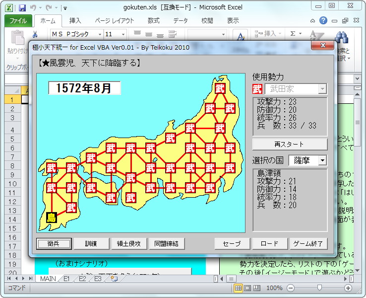Open the 薩摩 country selection dropdown

(322, 160)
